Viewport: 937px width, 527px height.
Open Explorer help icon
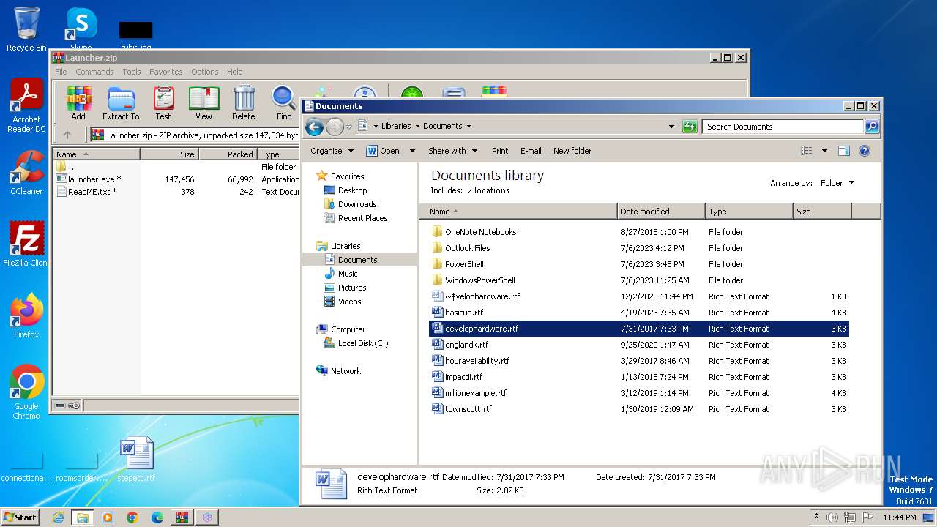coord(865,151)
